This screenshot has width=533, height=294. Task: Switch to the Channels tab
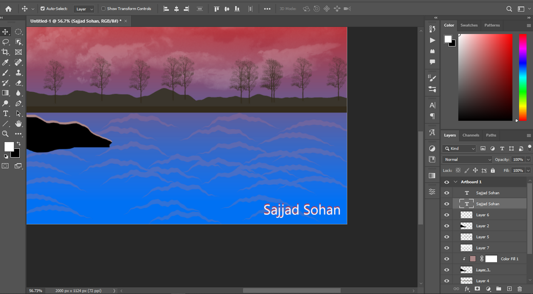471,135
